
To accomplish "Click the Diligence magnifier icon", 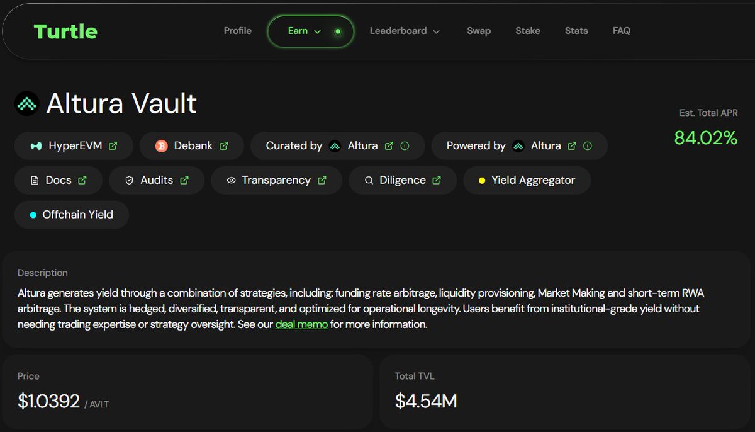I will click(369, 181).
